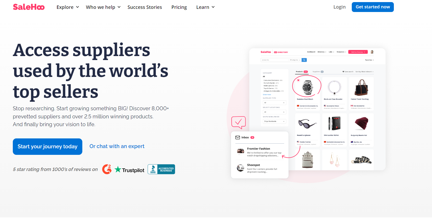Viewport: 432px width, 220px height.
Task: Toggle the heart favorite on Stainless Steel Watch
Action: pyautogui.click(x=298, y=80)
